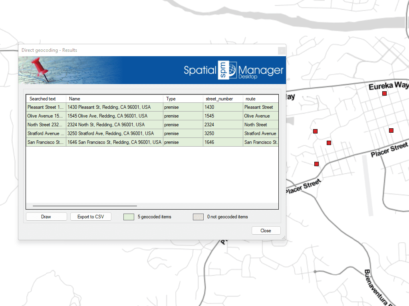The width and height of the screenshot is (409, 306).
Task: Export results with Export to CSV
Action: 91,217
